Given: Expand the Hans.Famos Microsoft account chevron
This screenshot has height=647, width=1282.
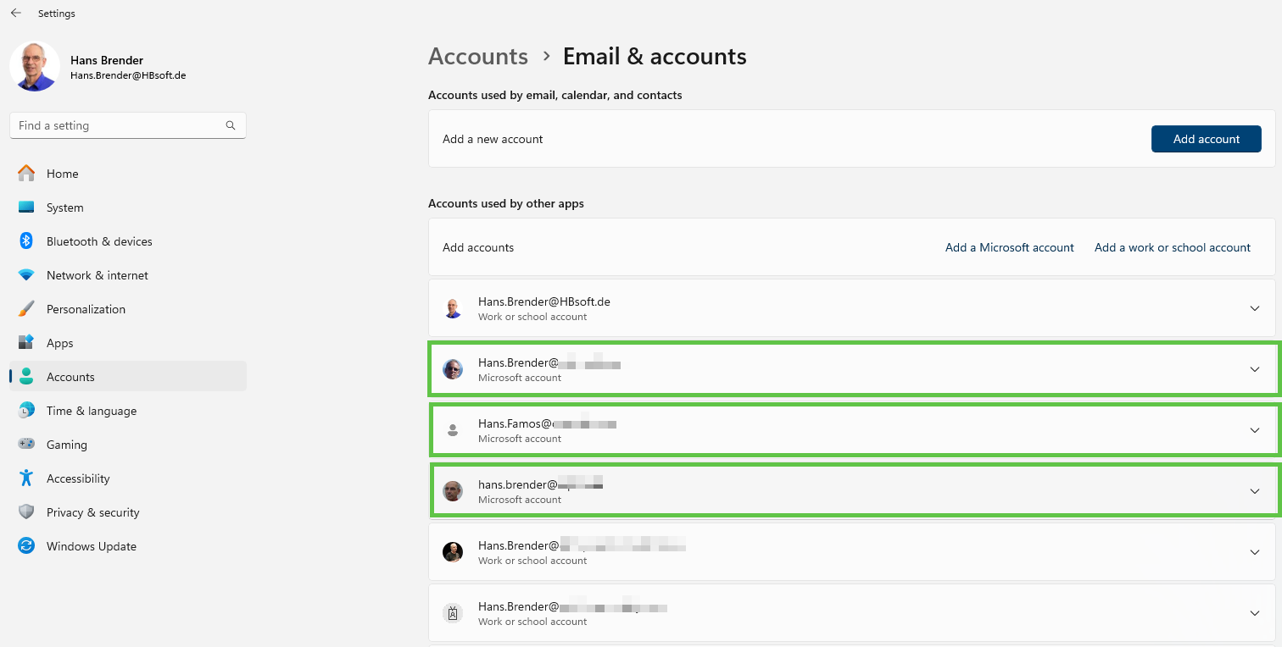Looking at the screenshot, I should [x=1255, y=430].
